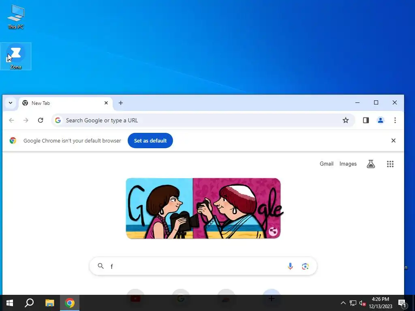Open Windows taskbar search
Screen dimensions: 415x311
click(x=29, y=303)
